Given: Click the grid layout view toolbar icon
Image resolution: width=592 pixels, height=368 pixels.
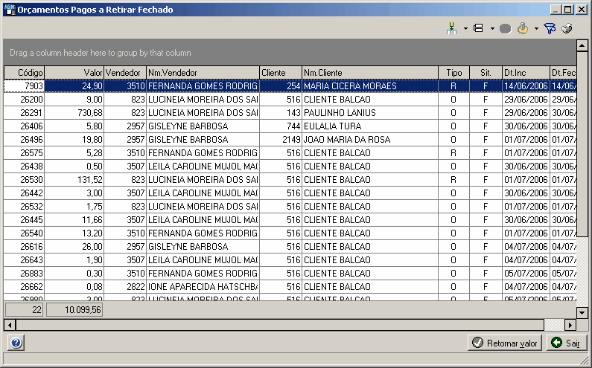Looking at the screenshot, I should pos(478,28).
